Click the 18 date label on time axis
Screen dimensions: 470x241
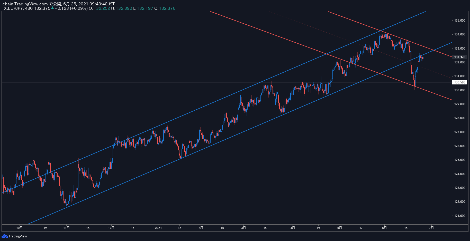(179, 228)
